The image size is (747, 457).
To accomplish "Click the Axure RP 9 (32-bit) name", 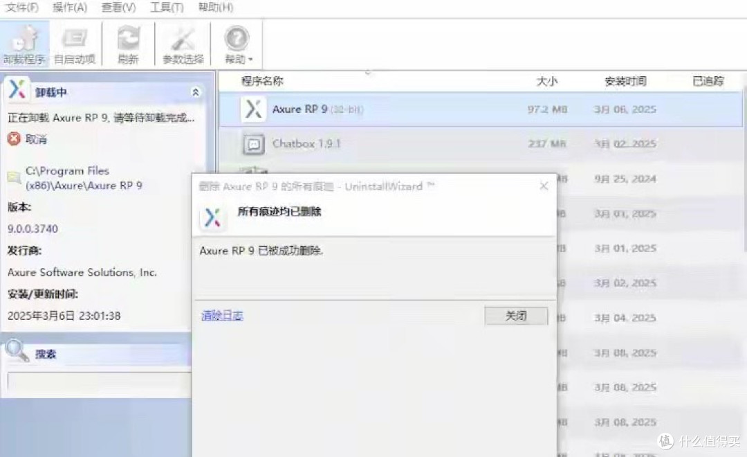I will click(317, 109).
